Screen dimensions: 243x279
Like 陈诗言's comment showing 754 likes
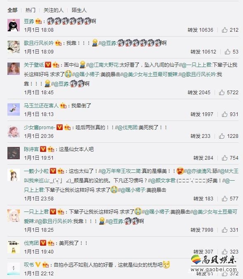[x=224, y=158]
